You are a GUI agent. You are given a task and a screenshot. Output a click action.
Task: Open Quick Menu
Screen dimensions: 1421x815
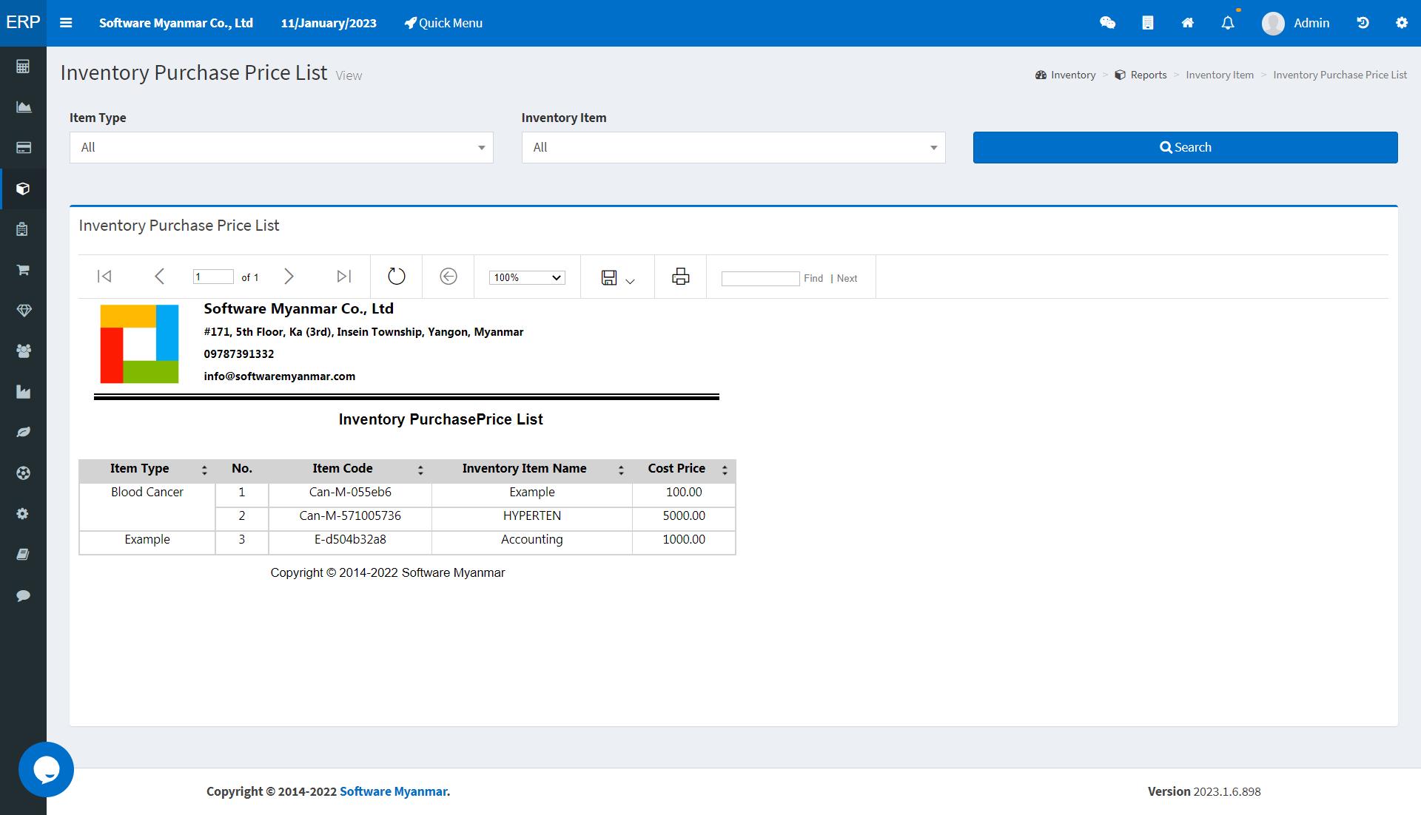[443, 23]
